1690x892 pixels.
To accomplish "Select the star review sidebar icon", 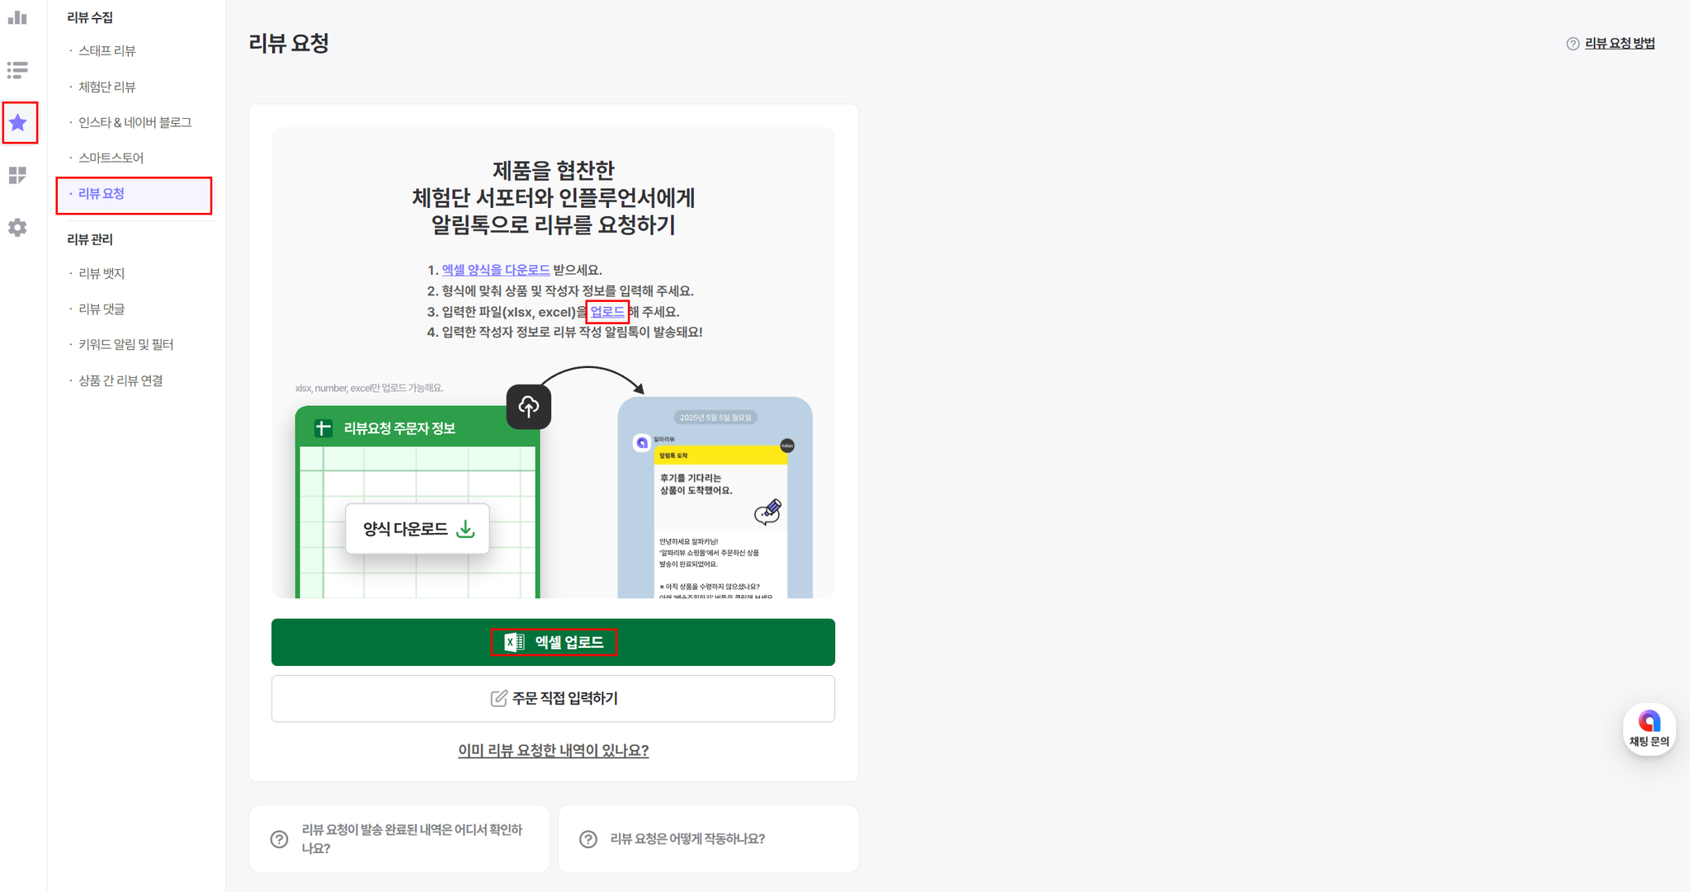I will point(18,123).
